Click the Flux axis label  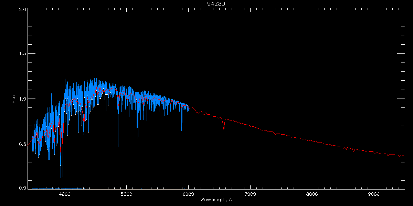point(13,99)
